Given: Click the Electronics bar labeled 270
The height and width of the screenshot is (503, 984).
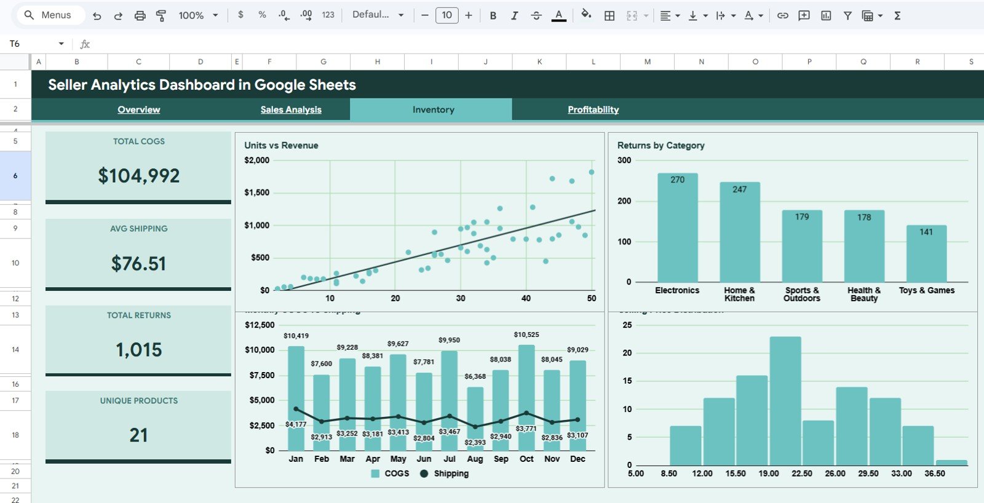Looking at the screenshot, I should (x=677, y=228).
